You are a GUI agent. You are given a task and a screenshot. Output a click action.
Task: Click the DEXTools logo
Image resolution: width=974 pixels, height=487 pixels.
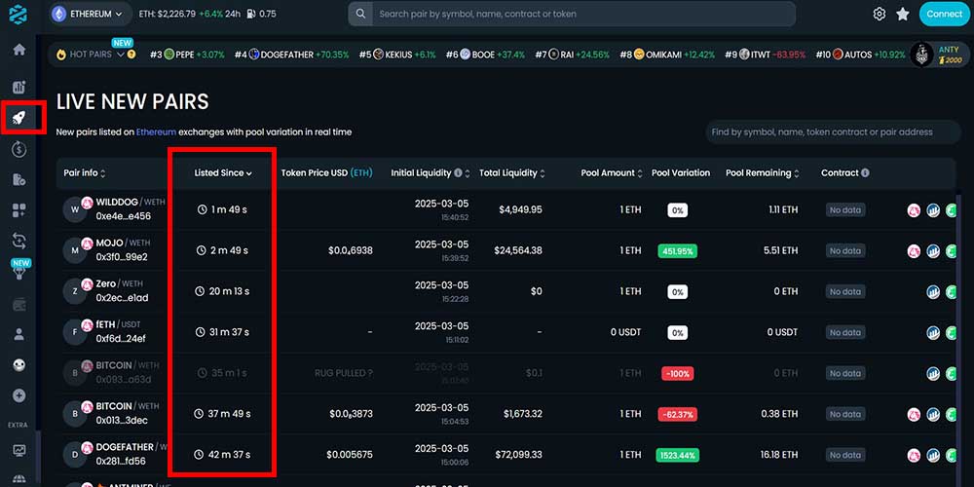pos(19,13)
